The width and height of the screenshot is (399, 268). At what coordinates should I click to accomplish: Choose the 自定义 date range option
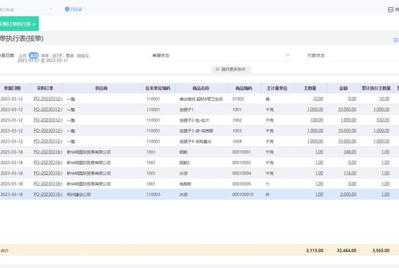coord(83,55)
